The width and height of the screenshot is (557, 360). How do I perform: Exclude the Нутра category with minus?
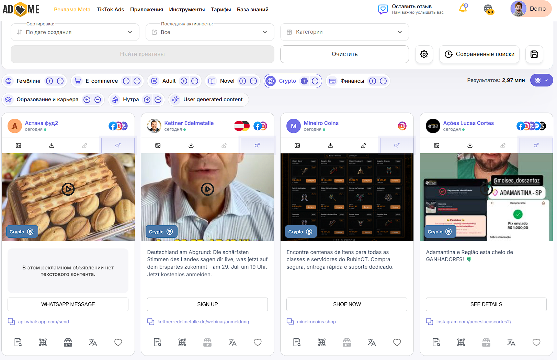(158, 100)
